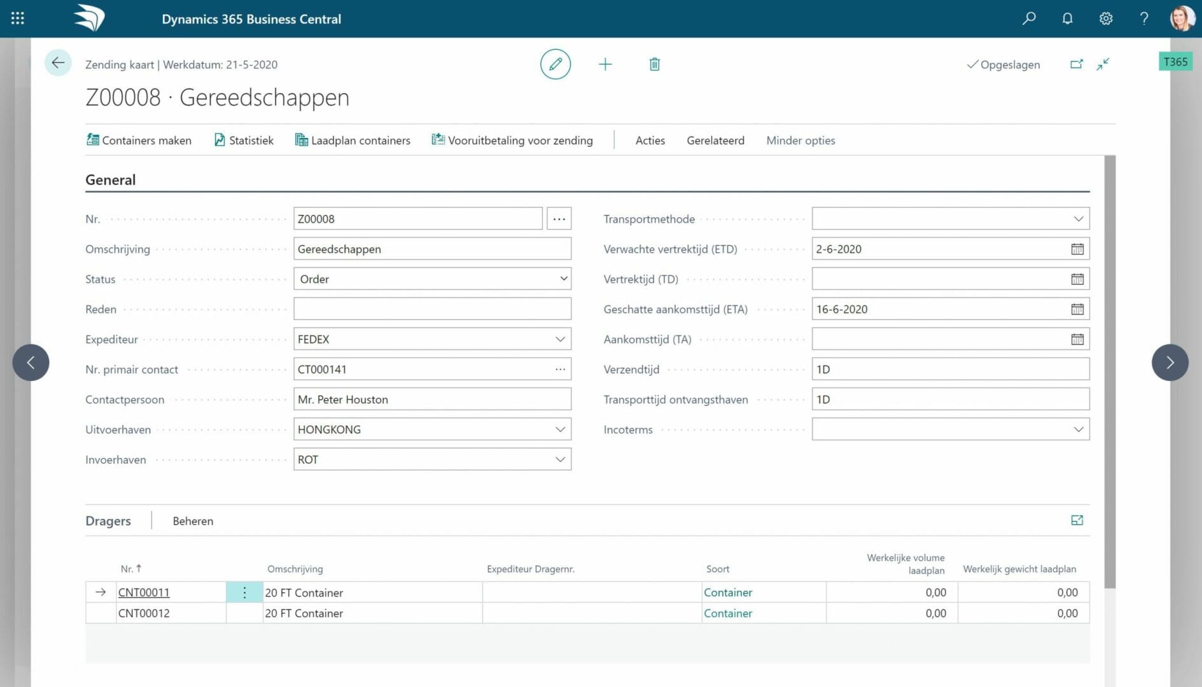Open the Beheren menu in Dragers
The image size is (1202, 687).
point(193,521)
